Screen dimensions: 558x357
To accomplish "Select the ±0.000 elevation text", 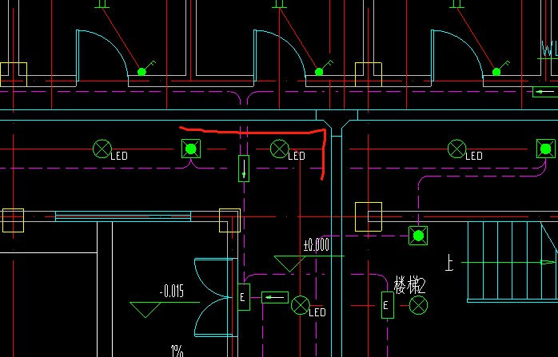I will (x=316, y=245).
